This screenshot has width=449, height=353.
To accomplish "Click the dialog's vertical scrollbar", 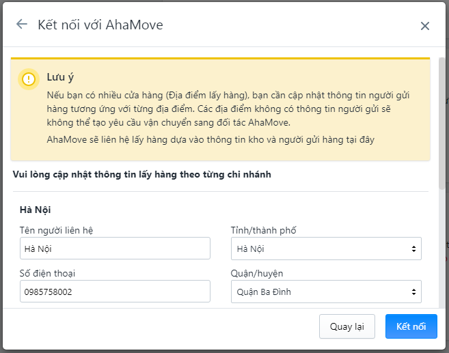I will (x=442, y=124).
